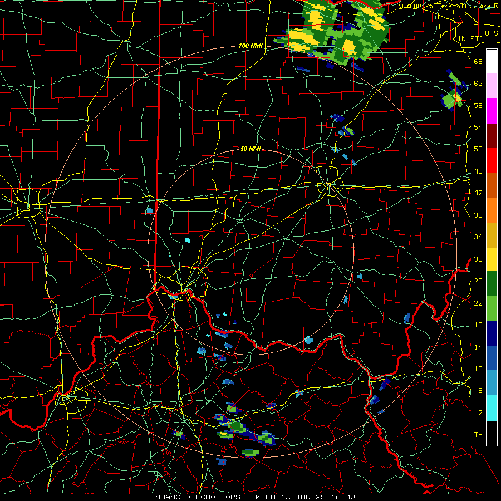Select the yellow legend swatch
Screen dimensions: 501x501
point(492,259)
